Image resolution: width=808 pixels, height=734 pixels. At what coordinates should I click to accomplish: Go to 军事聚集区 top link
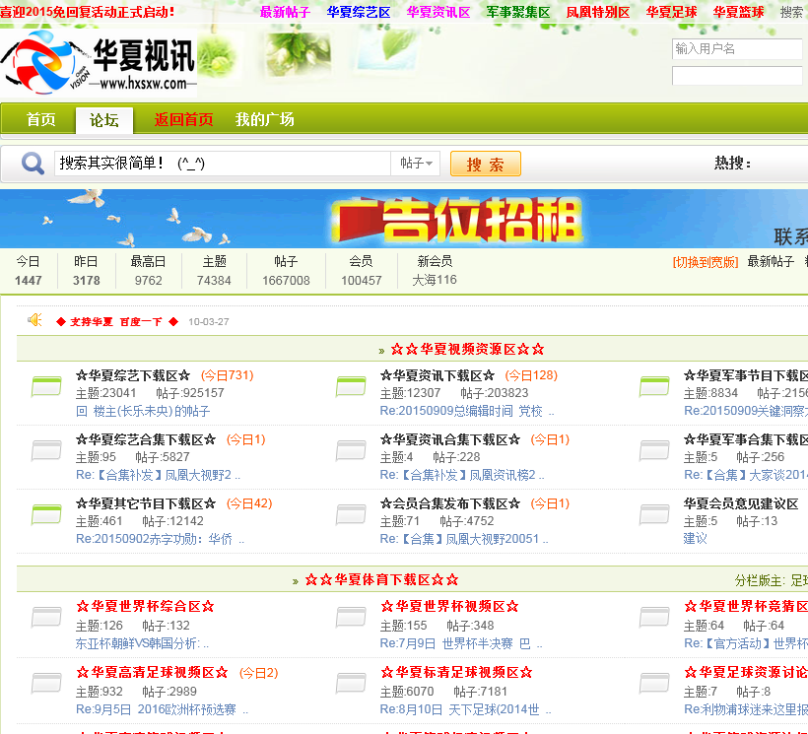(518, 12)
